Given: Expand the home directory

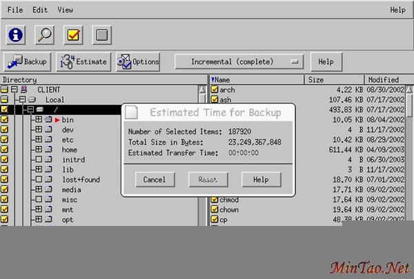Looking at the screenshot, I should (x=39, y=149).
